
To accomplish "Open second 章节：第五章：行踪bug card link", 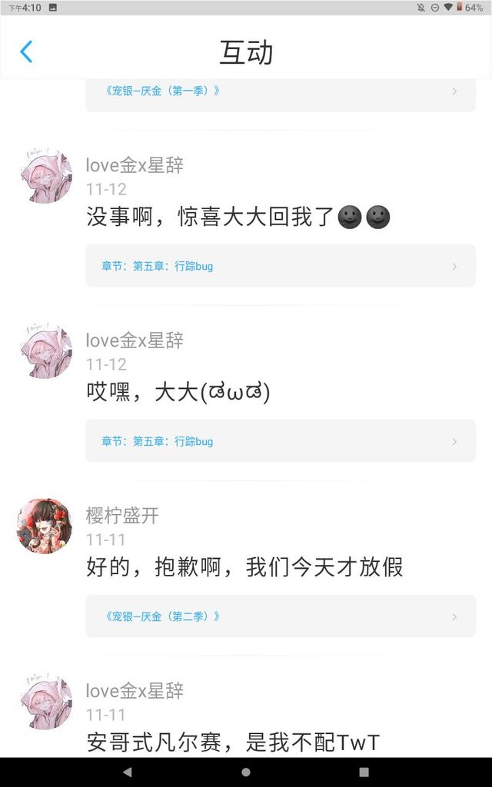I will pyautogui.click(x=281, y=441).
